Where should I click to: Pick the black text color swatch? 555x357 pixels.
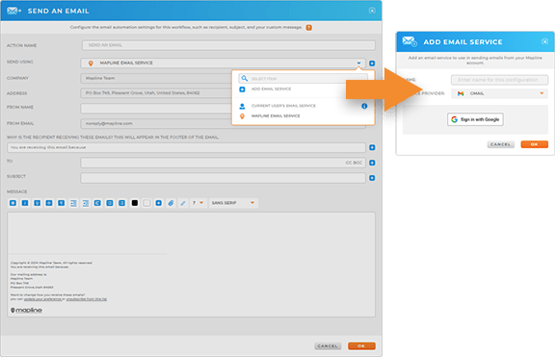point(135,203)
